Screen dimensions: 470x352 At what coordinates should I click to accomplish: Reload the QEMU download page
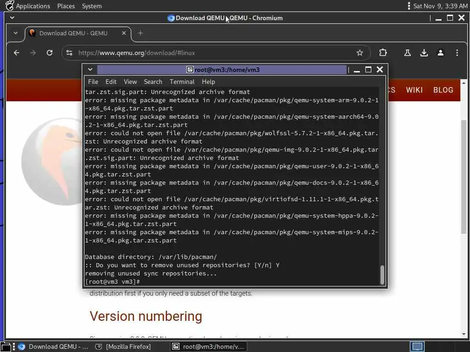pos(50,53)
